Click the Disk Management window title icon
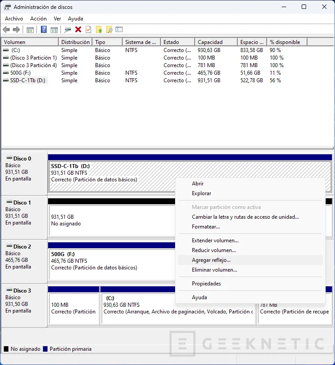 point(7,7)
